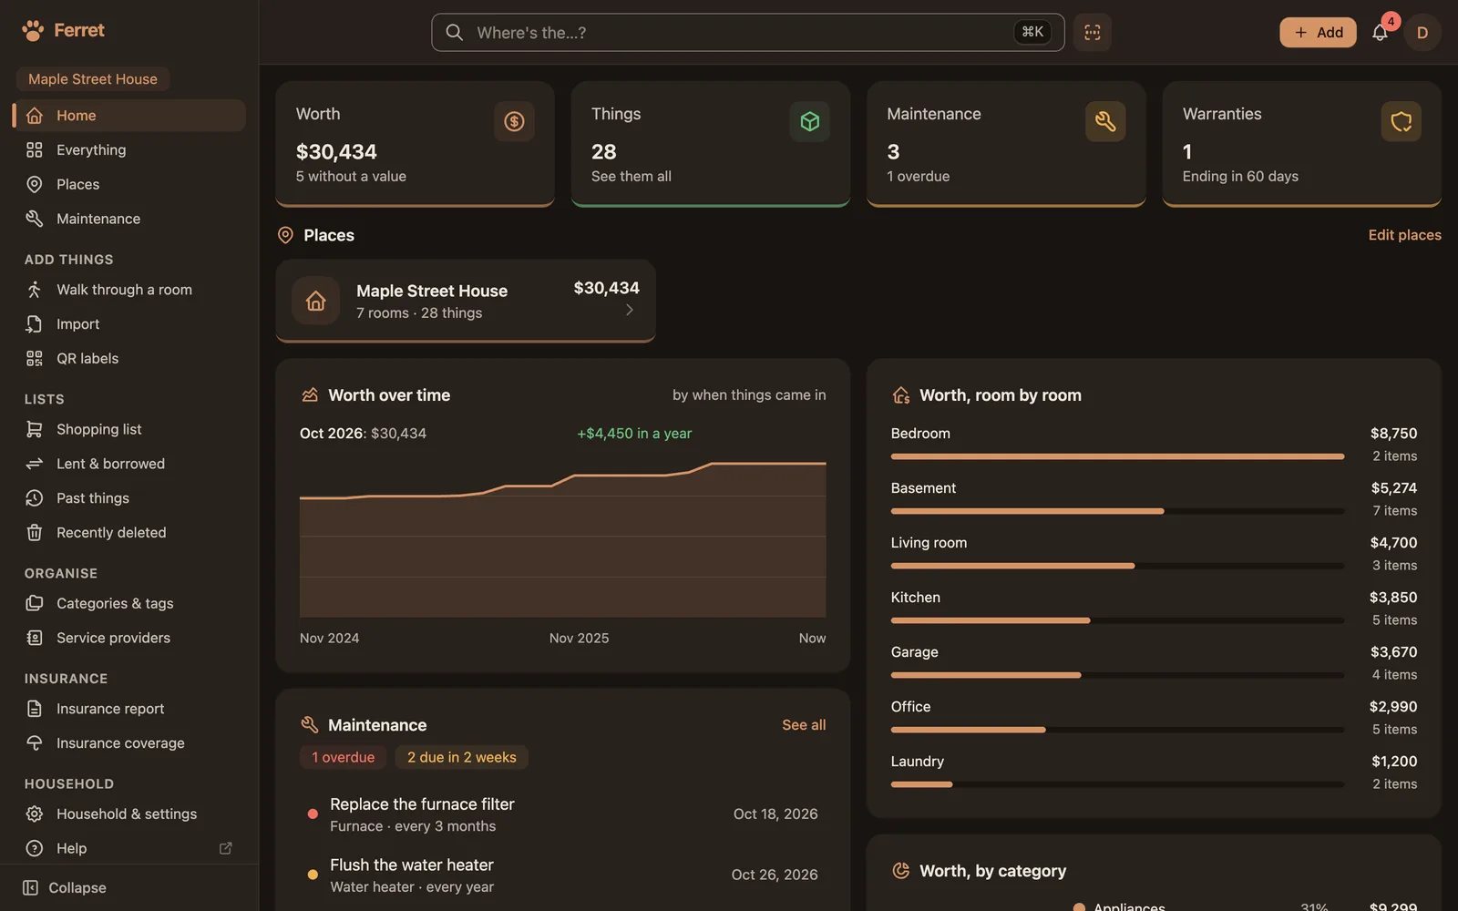Viewport: 1458px width, 911px height.
Task: Click the pie icon beside Worth, by category
Action: pos(900,870)
